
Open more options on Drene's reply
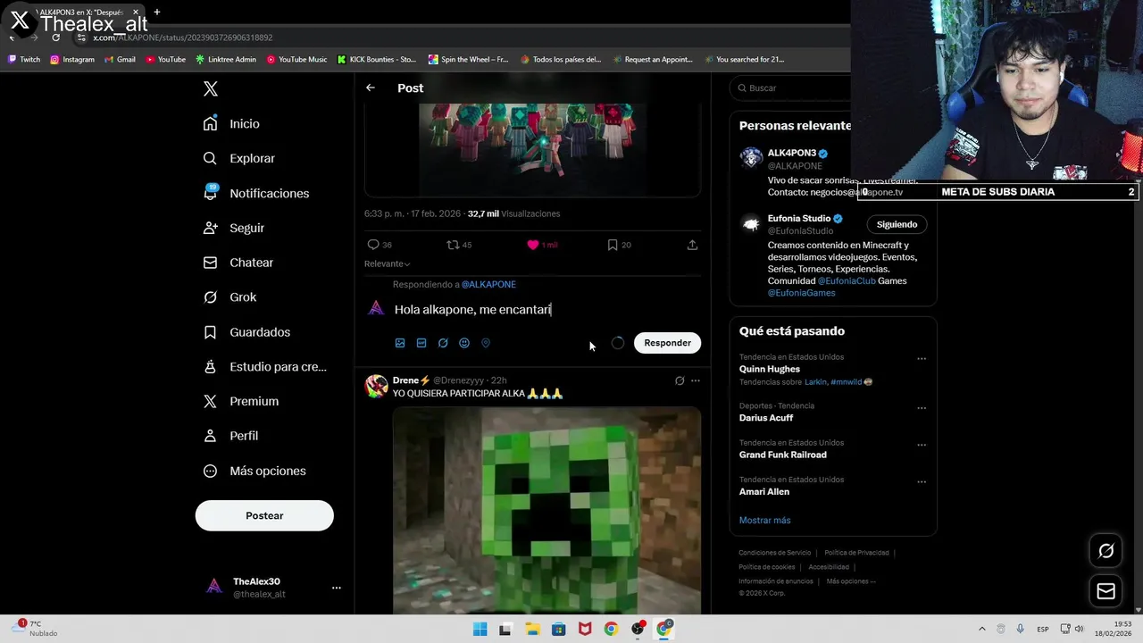[x=696, y=380]
